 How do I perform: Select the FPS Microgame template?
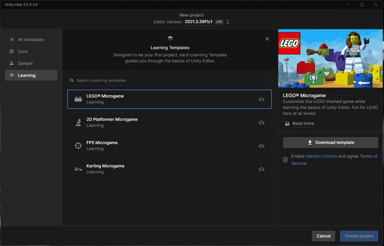[x=169, y=146]
